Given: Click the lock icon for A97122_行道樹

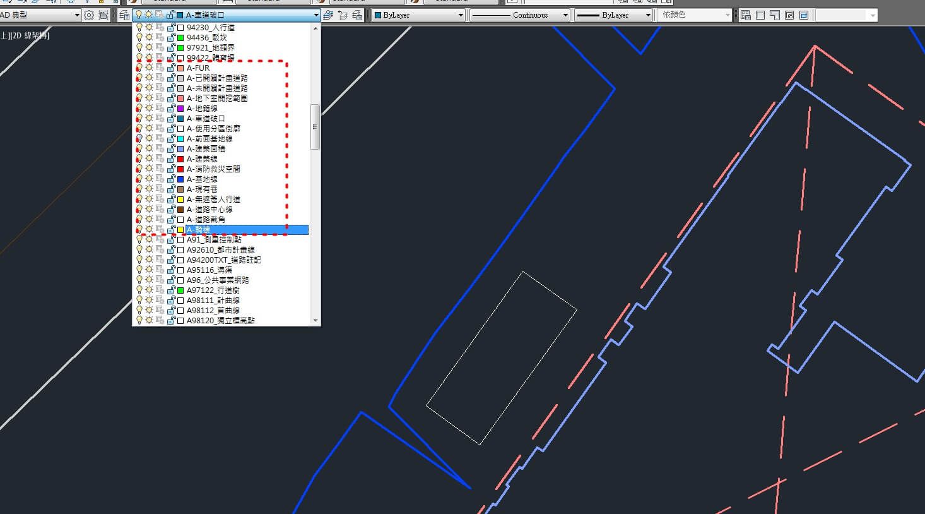Looking at the screenshot, I should click(171, 290).
